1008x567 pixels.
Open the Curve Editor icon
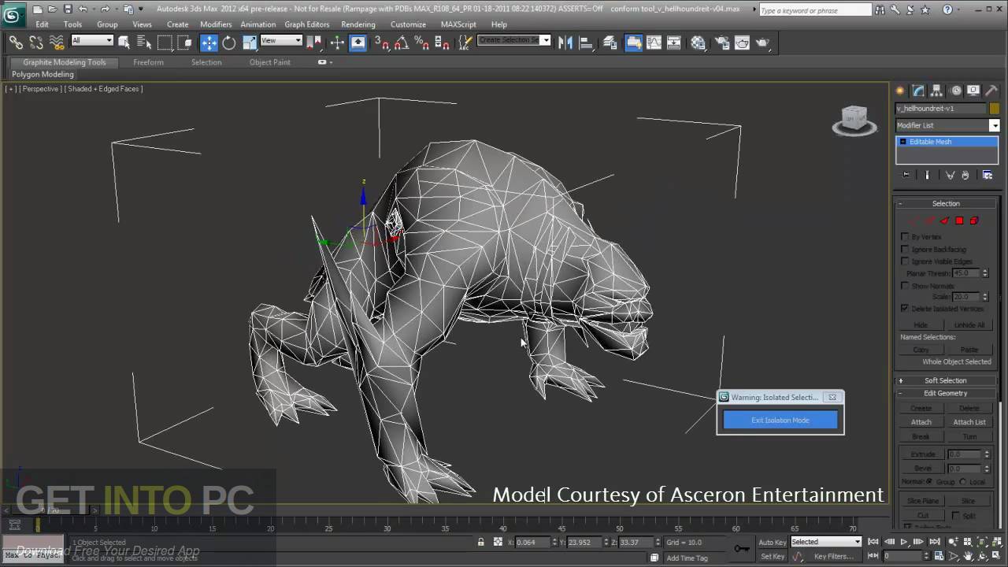click(x=654, y=43)
